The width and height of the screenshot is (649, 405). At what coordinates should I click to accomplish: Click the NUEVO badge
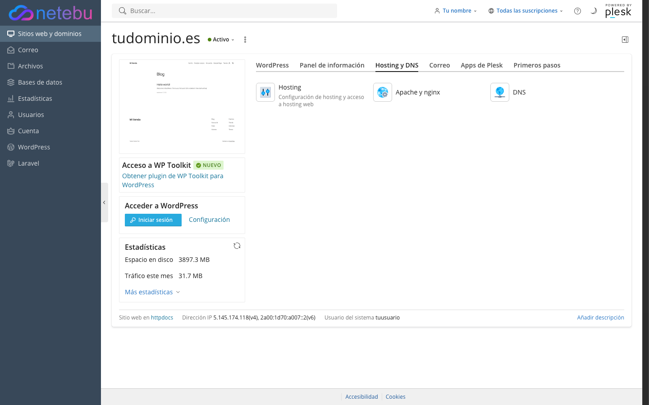209,165
